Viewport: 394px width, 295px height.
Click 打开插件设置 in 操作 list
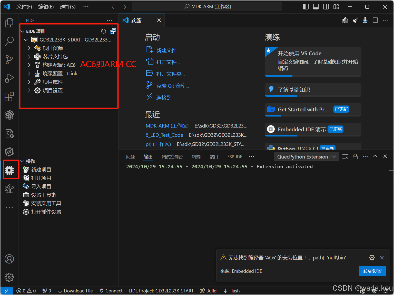pos(46,212)
